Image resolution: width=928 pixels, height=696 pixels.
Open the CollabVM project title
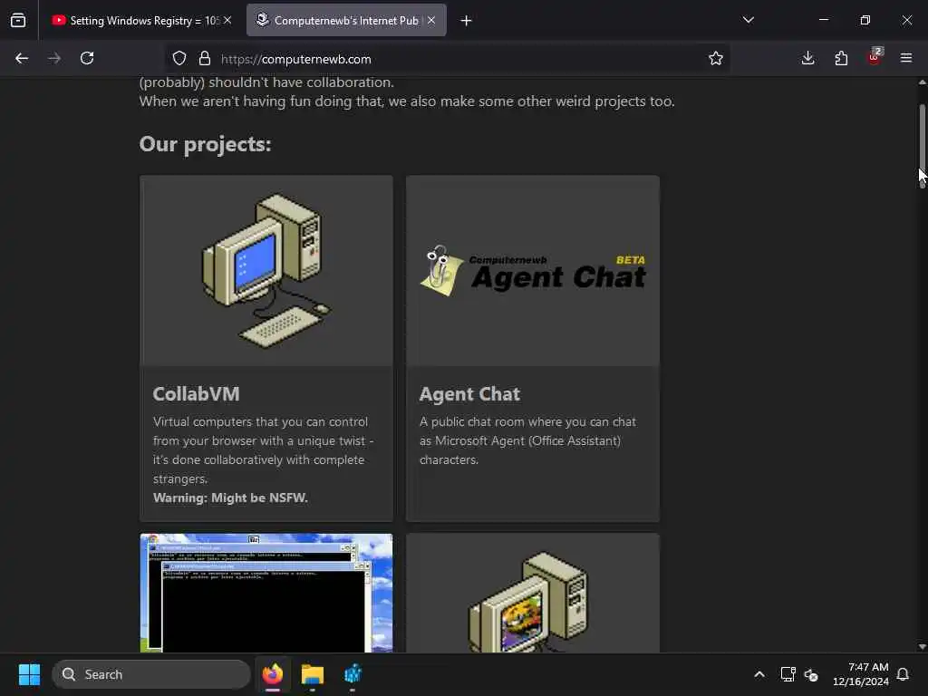coord(197,394)
